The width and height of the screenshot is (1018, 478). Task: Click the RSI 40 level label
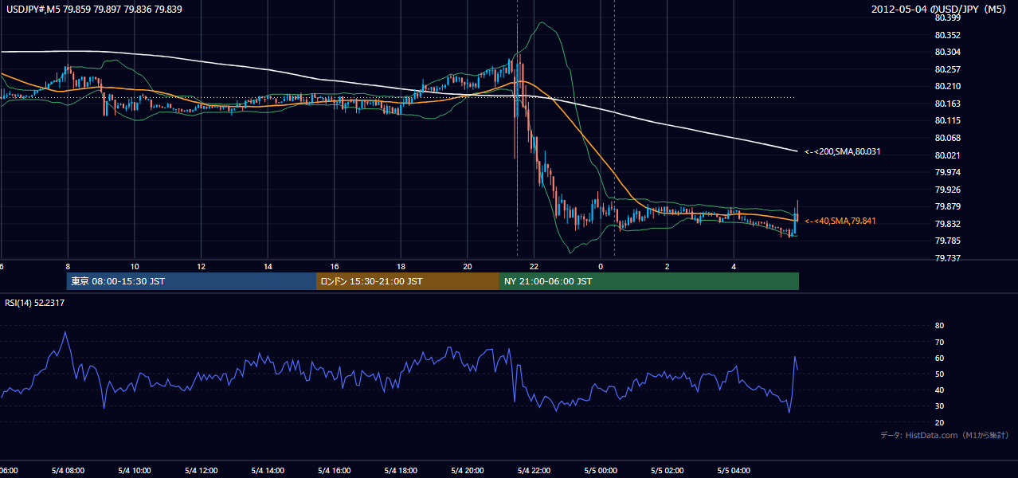(939, 390)
